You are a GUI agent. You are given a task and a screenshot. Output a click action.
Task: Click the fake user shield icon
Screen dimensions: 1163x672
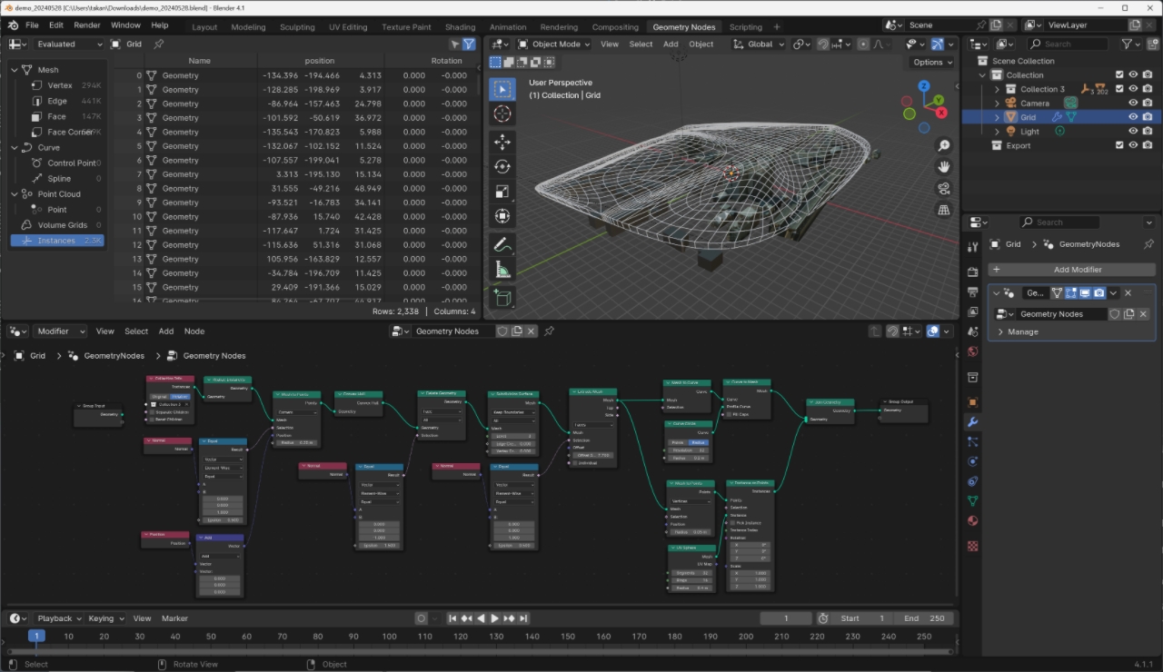(1115, 314)
